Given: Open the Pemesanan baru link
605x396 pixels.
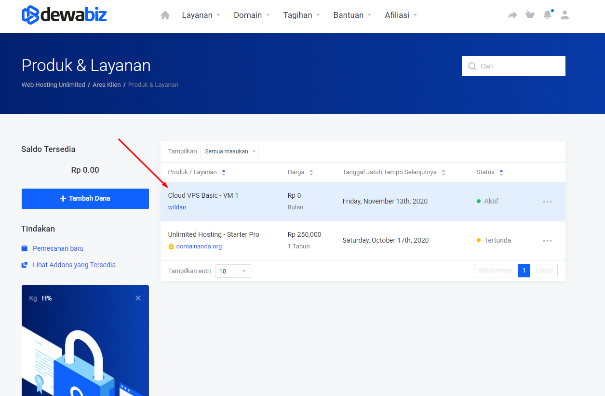Looking at the screenshot, I should point(58,248).
